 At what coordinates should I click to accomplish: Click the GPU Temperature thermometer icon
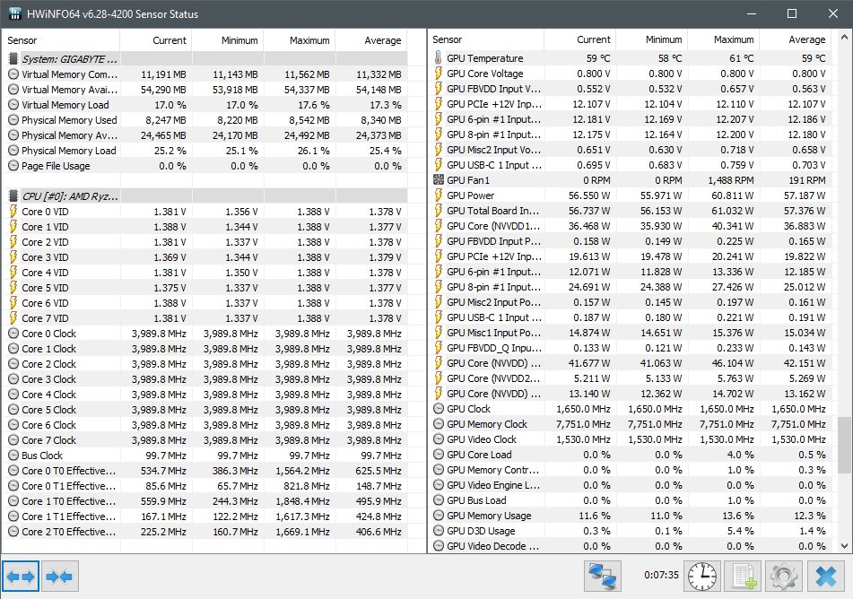[x=439, y=57]
